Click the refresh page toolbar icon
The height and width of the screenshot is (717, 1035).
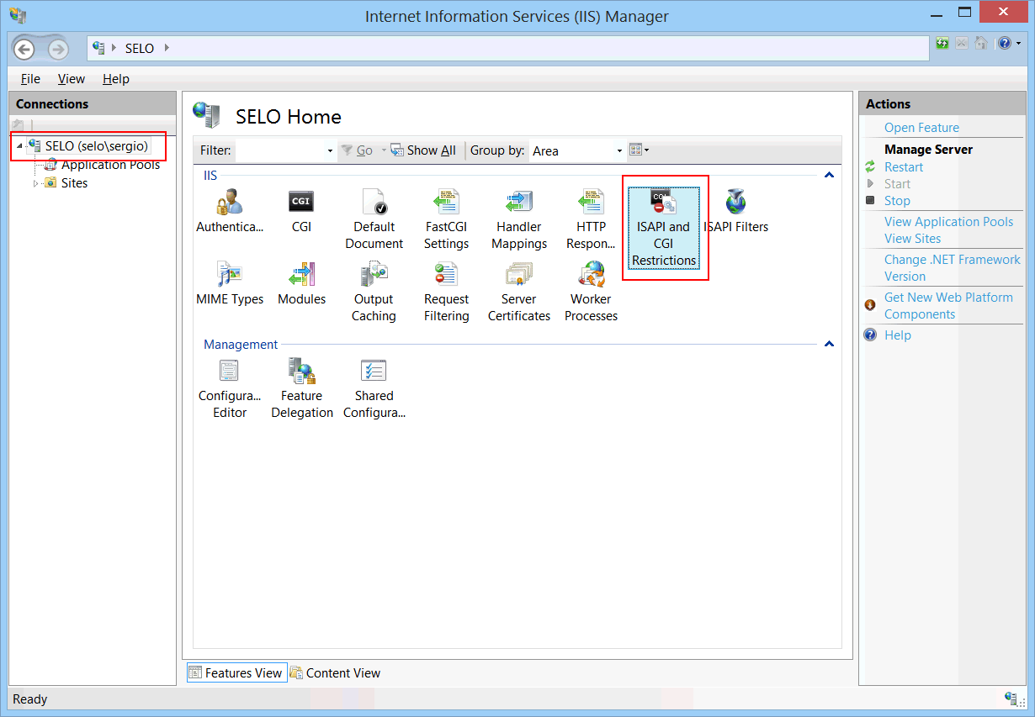pos(942,43)
